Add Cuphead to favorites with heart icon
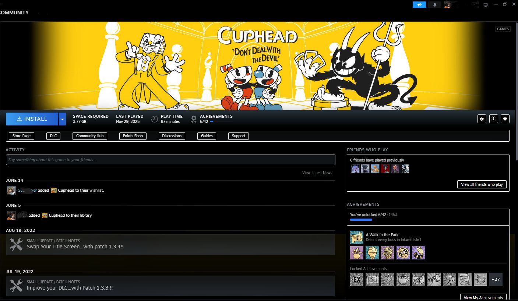This screenshot has height=301, width=518. coord(505,119)
